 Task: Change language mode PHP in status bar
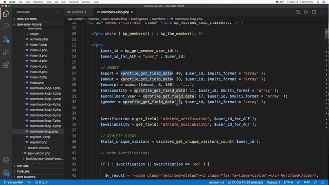pos(306,182)
